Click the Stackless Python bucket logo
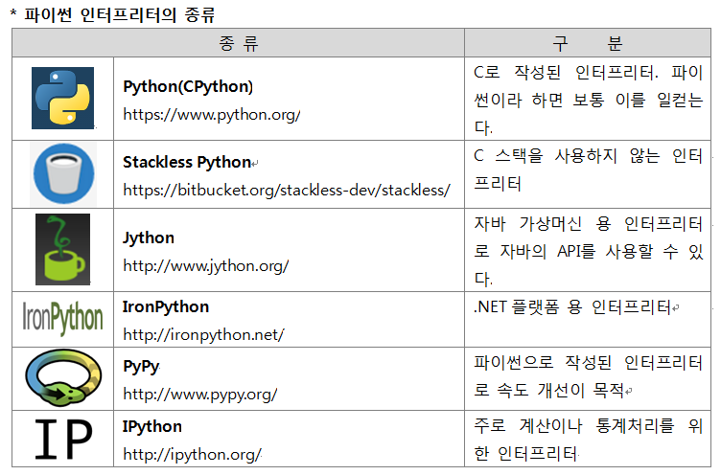The width and height of the screenshot is (721, 475). 63,173
